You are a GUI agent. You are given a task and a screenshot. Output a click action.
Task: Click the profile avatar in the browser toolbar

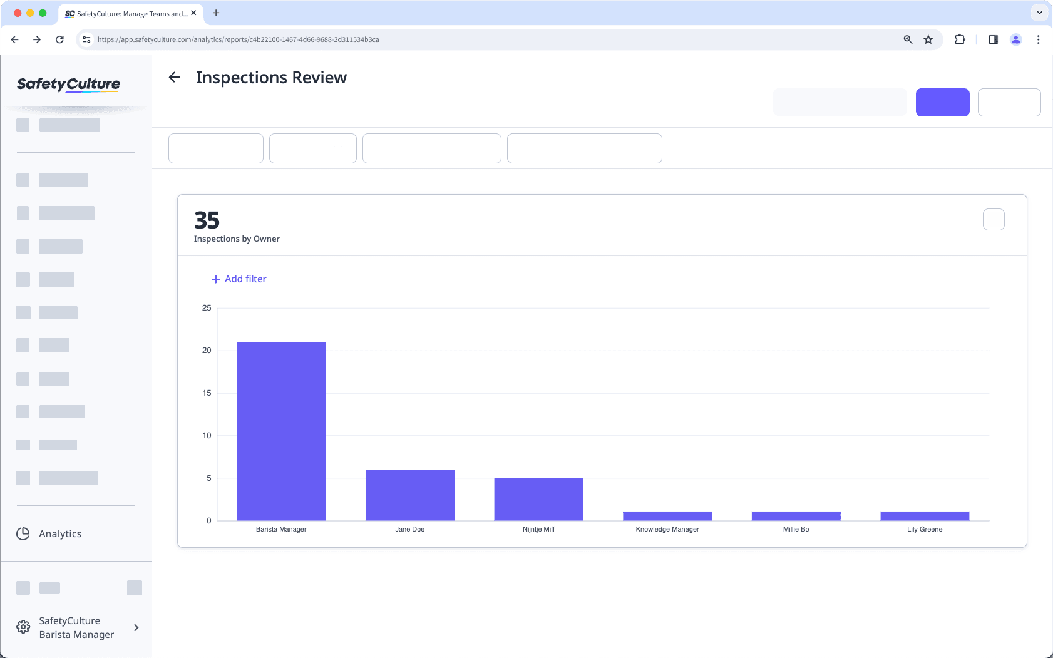click(x=1015, y=39)
